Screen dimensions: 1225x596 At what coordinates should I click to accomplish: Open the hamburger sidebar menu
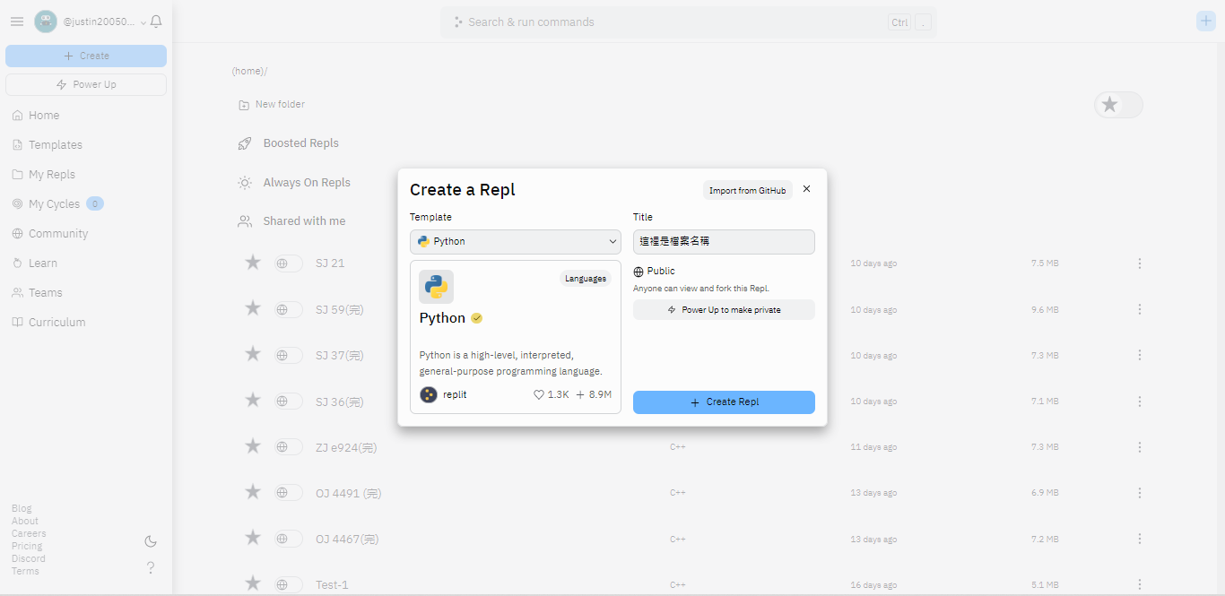click(17, 22)
